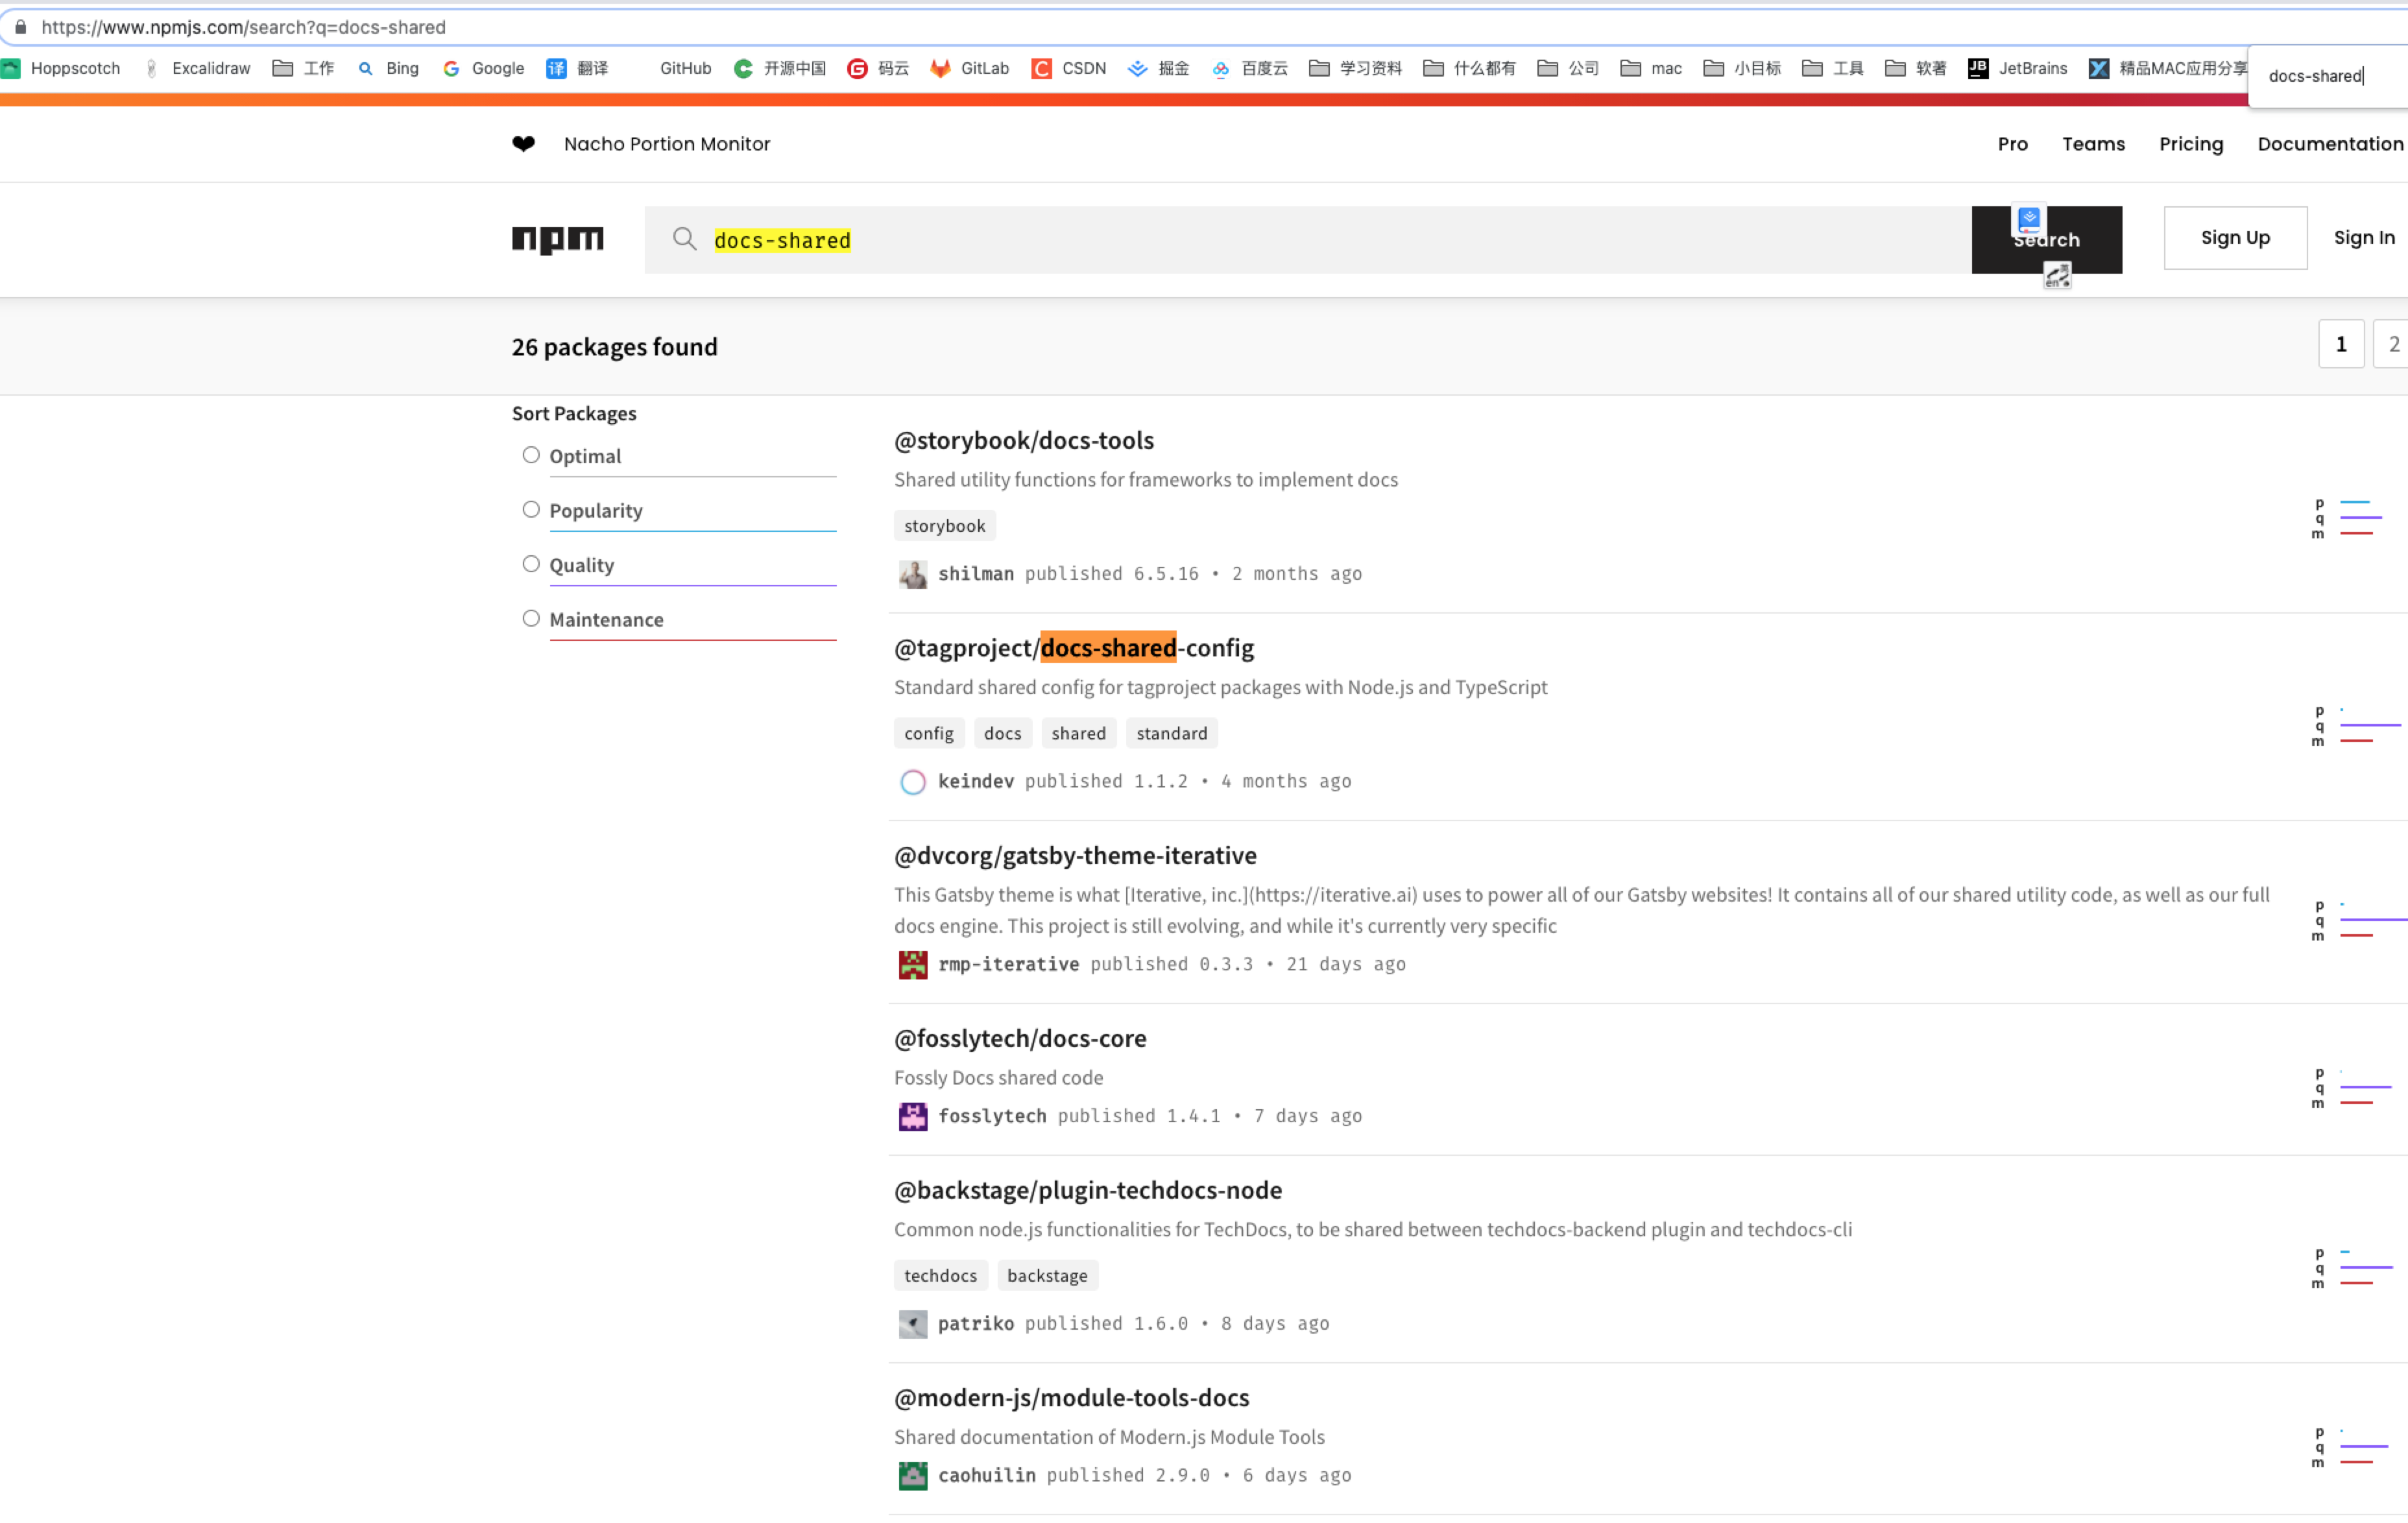Image resolution: width=2408 pixels, height=1523 pixels.
Task: Open the 百度云 bookmark
Action: click(1250, 68)
